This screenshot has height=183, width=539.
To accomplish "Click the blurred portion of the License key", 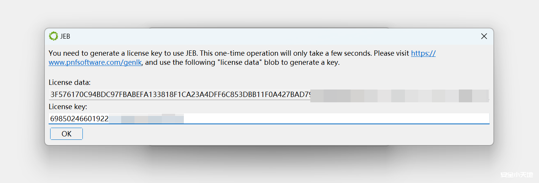I will (146, 119).
